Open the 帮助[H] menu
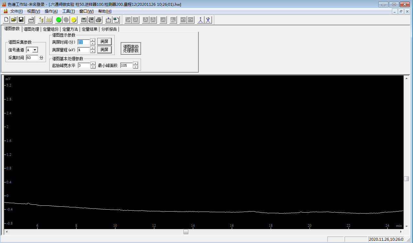The height and width of the screenshot is (243, 413). 105,11
